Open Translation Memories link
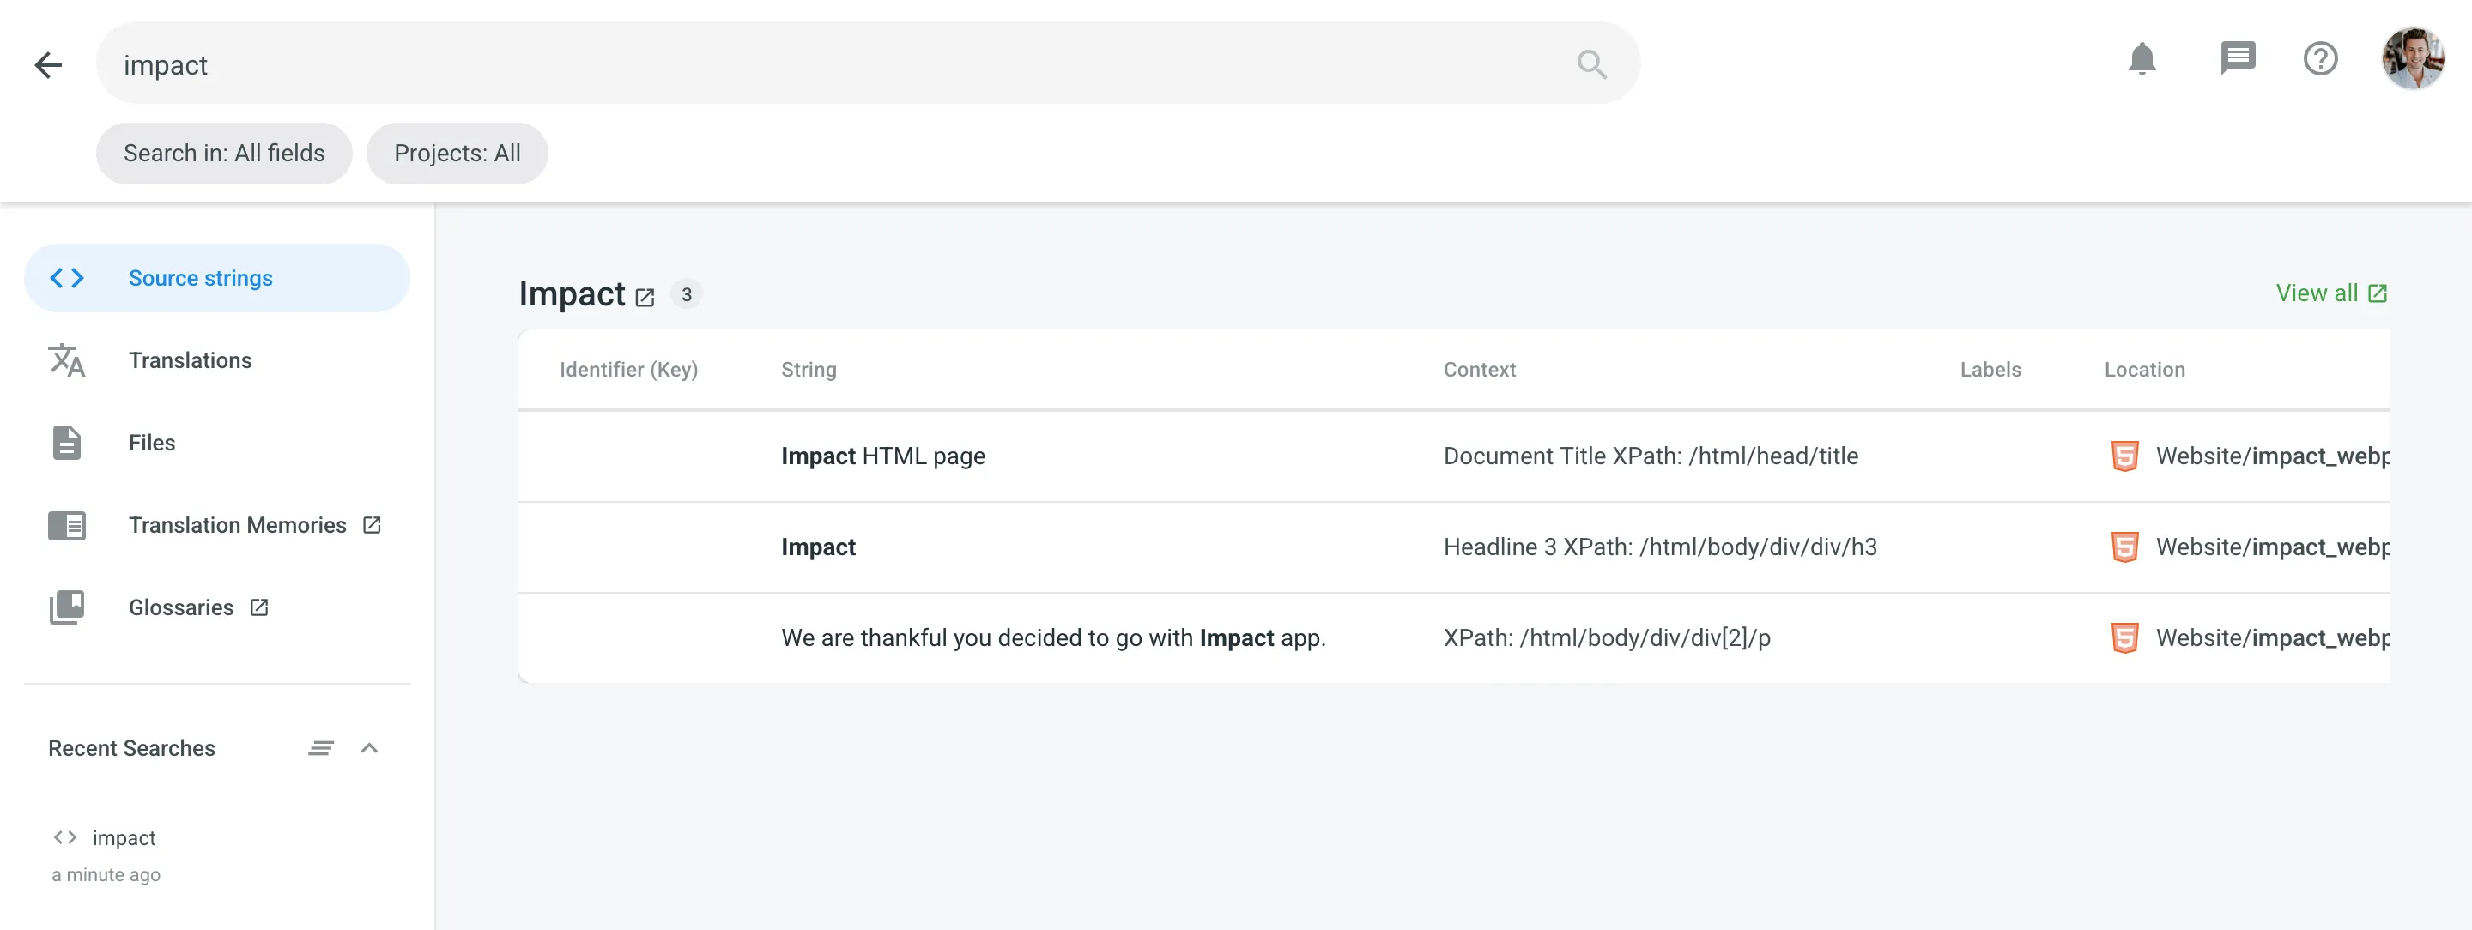Image resolution: width=2472 pixels, height=930 pixels. [237, 525]
